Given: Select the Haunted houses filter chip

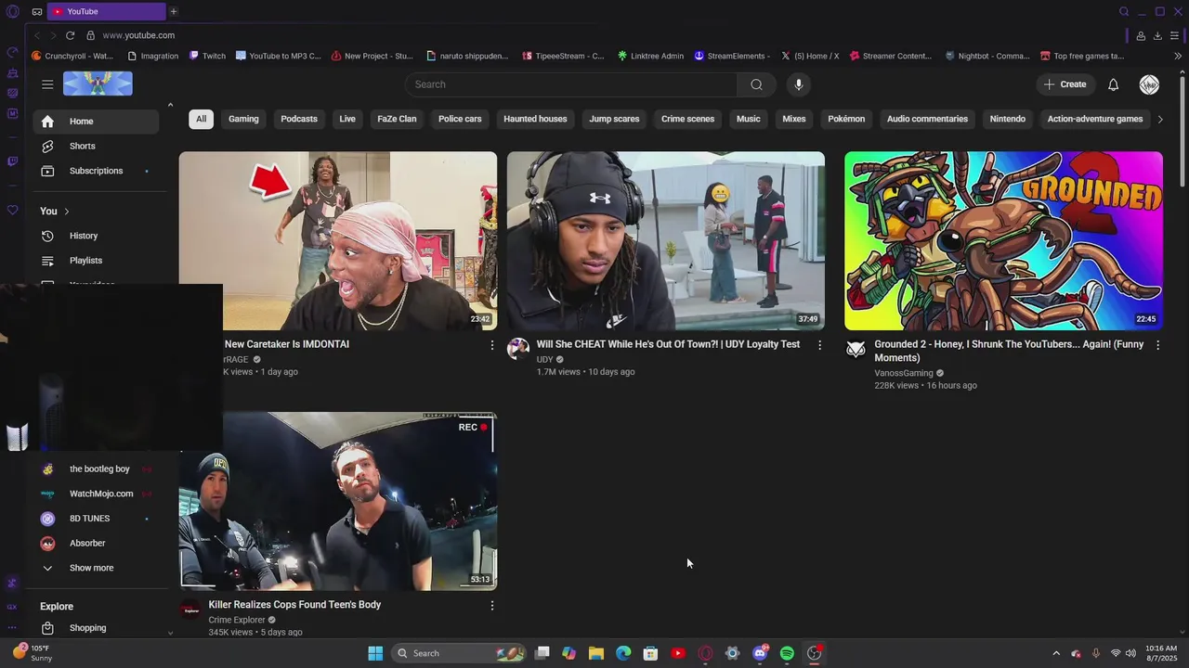Looking at the screenshot, I should point(535,119).
